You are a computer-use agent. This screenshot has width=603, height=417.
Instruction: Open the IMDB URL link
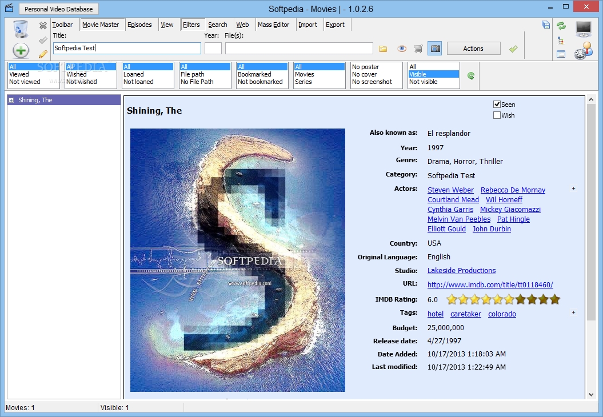pos(490,285)
